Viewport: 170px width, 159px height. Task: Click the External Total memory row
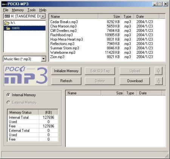pos(33,130)
